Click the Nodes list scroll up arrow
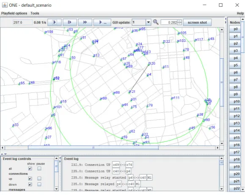 [243, 19]
